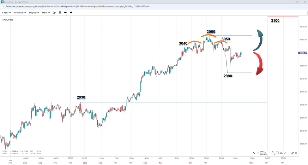Open the Display dropdown menu
Image resolution: width=308 pixels, height=165 pixels.
coord(34,13)
